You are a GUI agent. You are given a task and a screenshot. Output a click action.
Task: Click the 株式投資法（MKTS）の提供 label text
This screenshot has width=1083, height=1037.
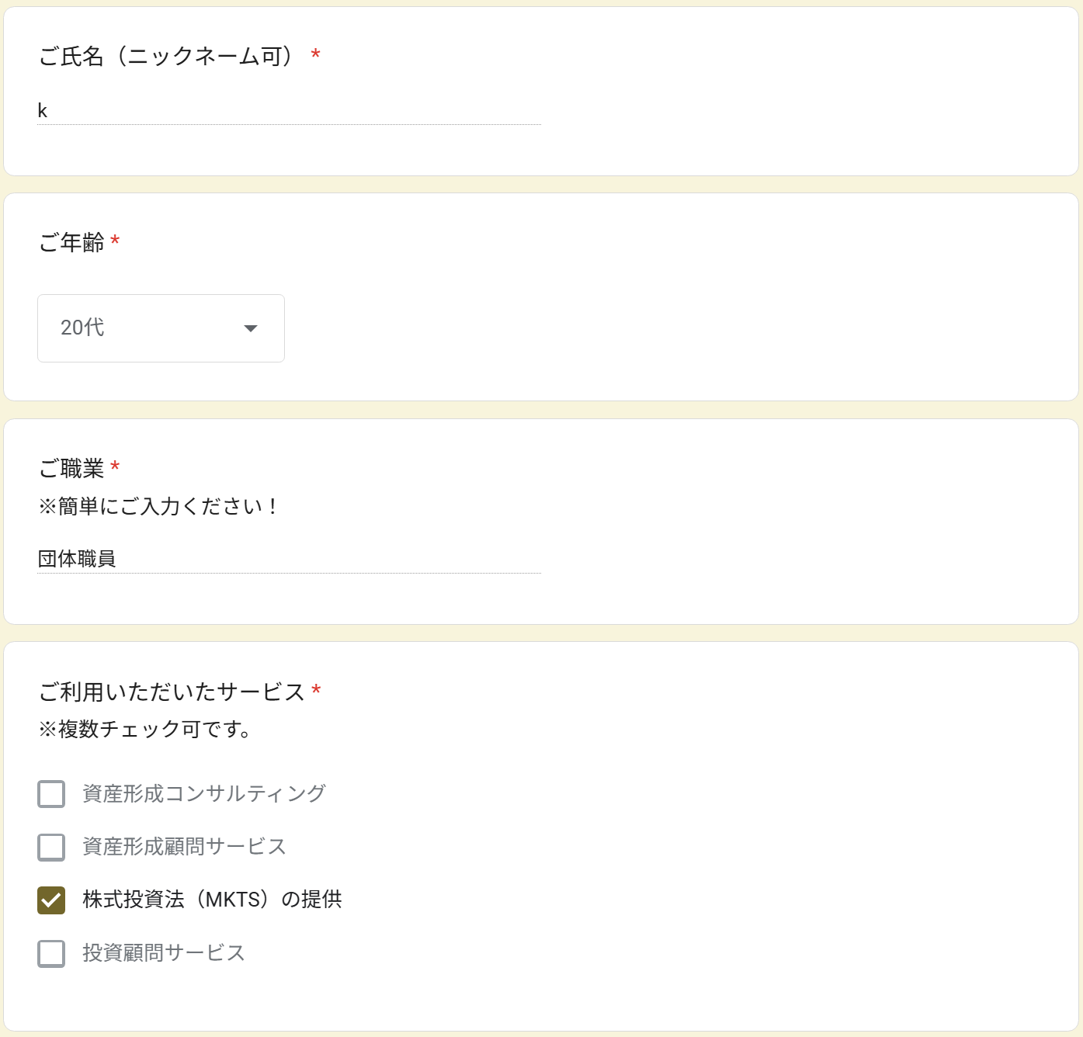click(212, 900)
